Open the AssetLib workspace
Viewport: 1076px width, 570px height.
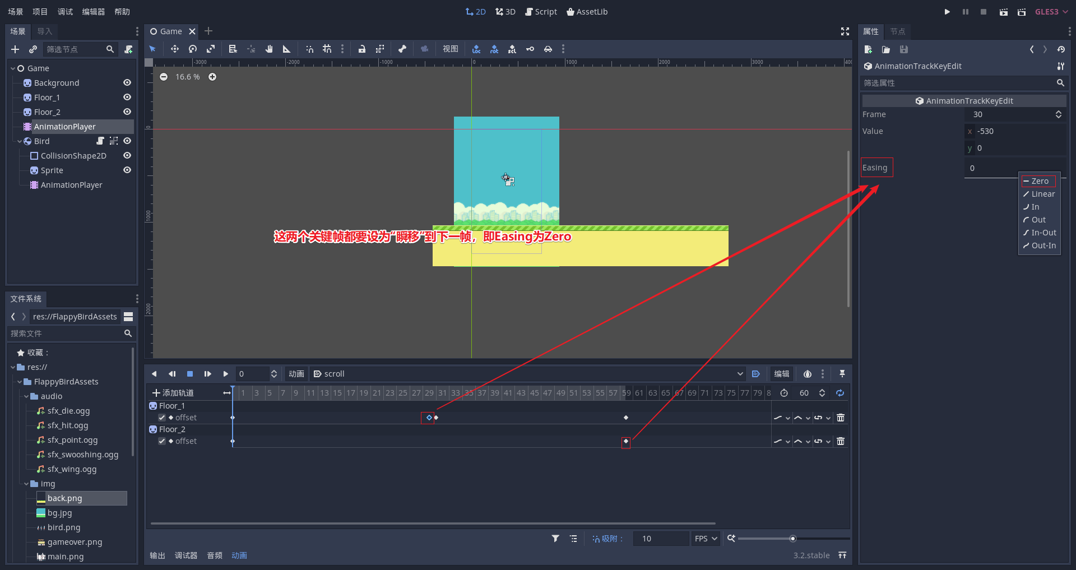pyautogui.click(x=587, y=12)
